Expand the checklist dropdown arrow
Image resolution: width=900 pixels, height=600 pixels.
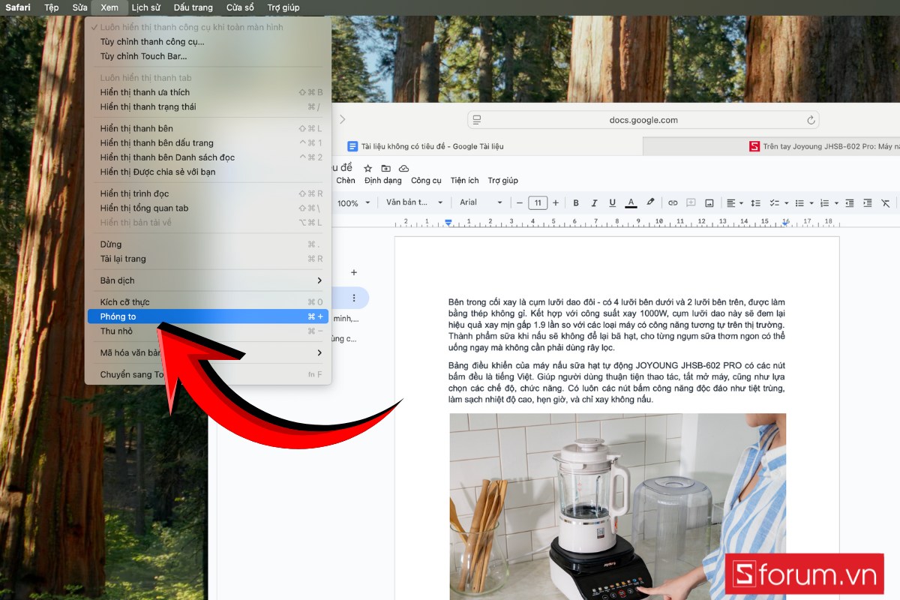click(x=786, y=203)
